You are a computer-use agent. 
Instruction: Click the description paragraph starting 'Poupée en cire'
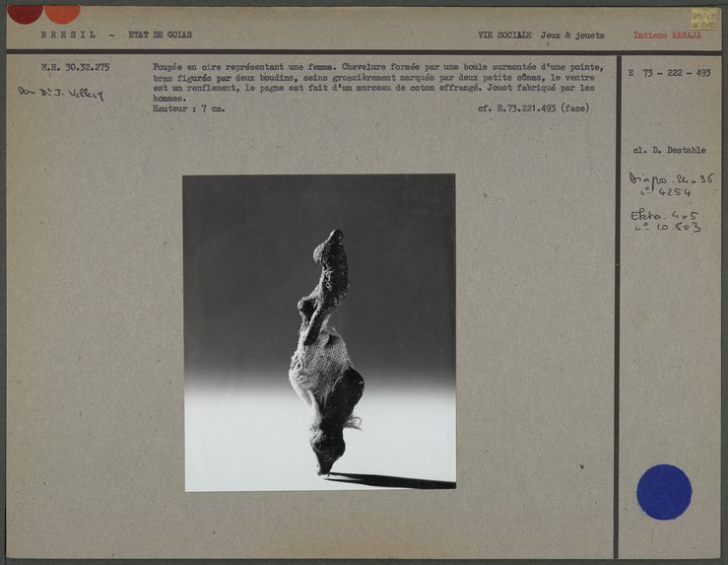point(376,83)
